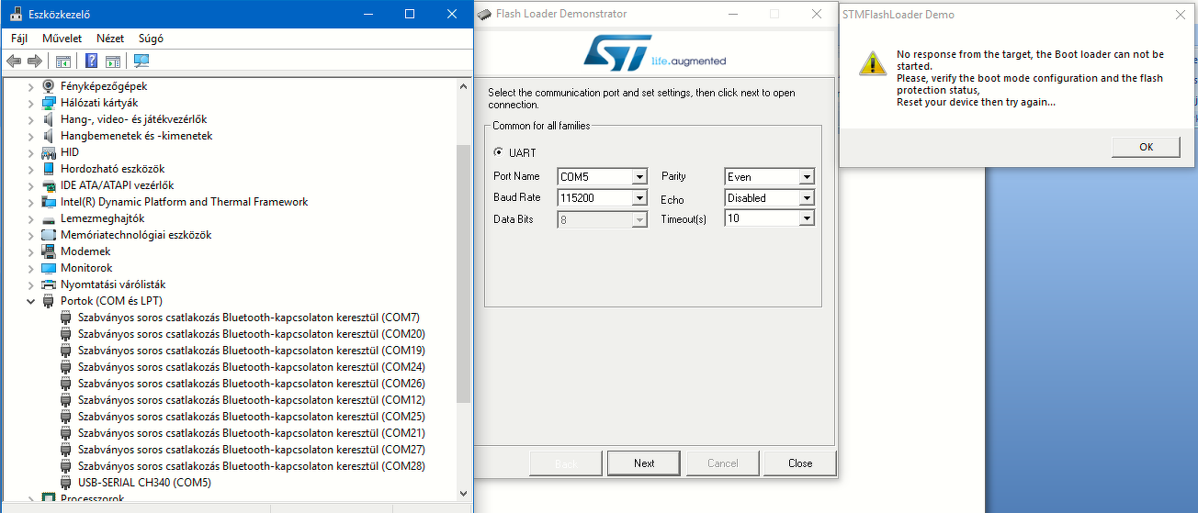The image size is (1198, 513).
Task: Select the Lemezmeghajtók disk icon
Action: coord(49,218)
